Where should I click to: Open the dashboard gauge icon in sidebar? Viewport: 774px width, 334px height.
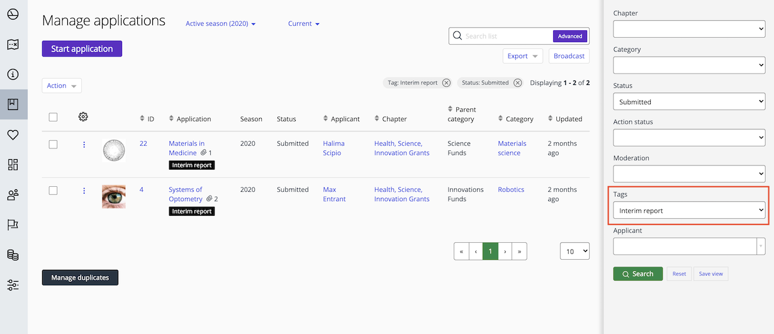tap(13, 14)
